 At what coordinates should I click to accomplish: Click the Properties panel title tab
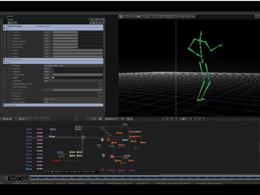pos(9,16)
